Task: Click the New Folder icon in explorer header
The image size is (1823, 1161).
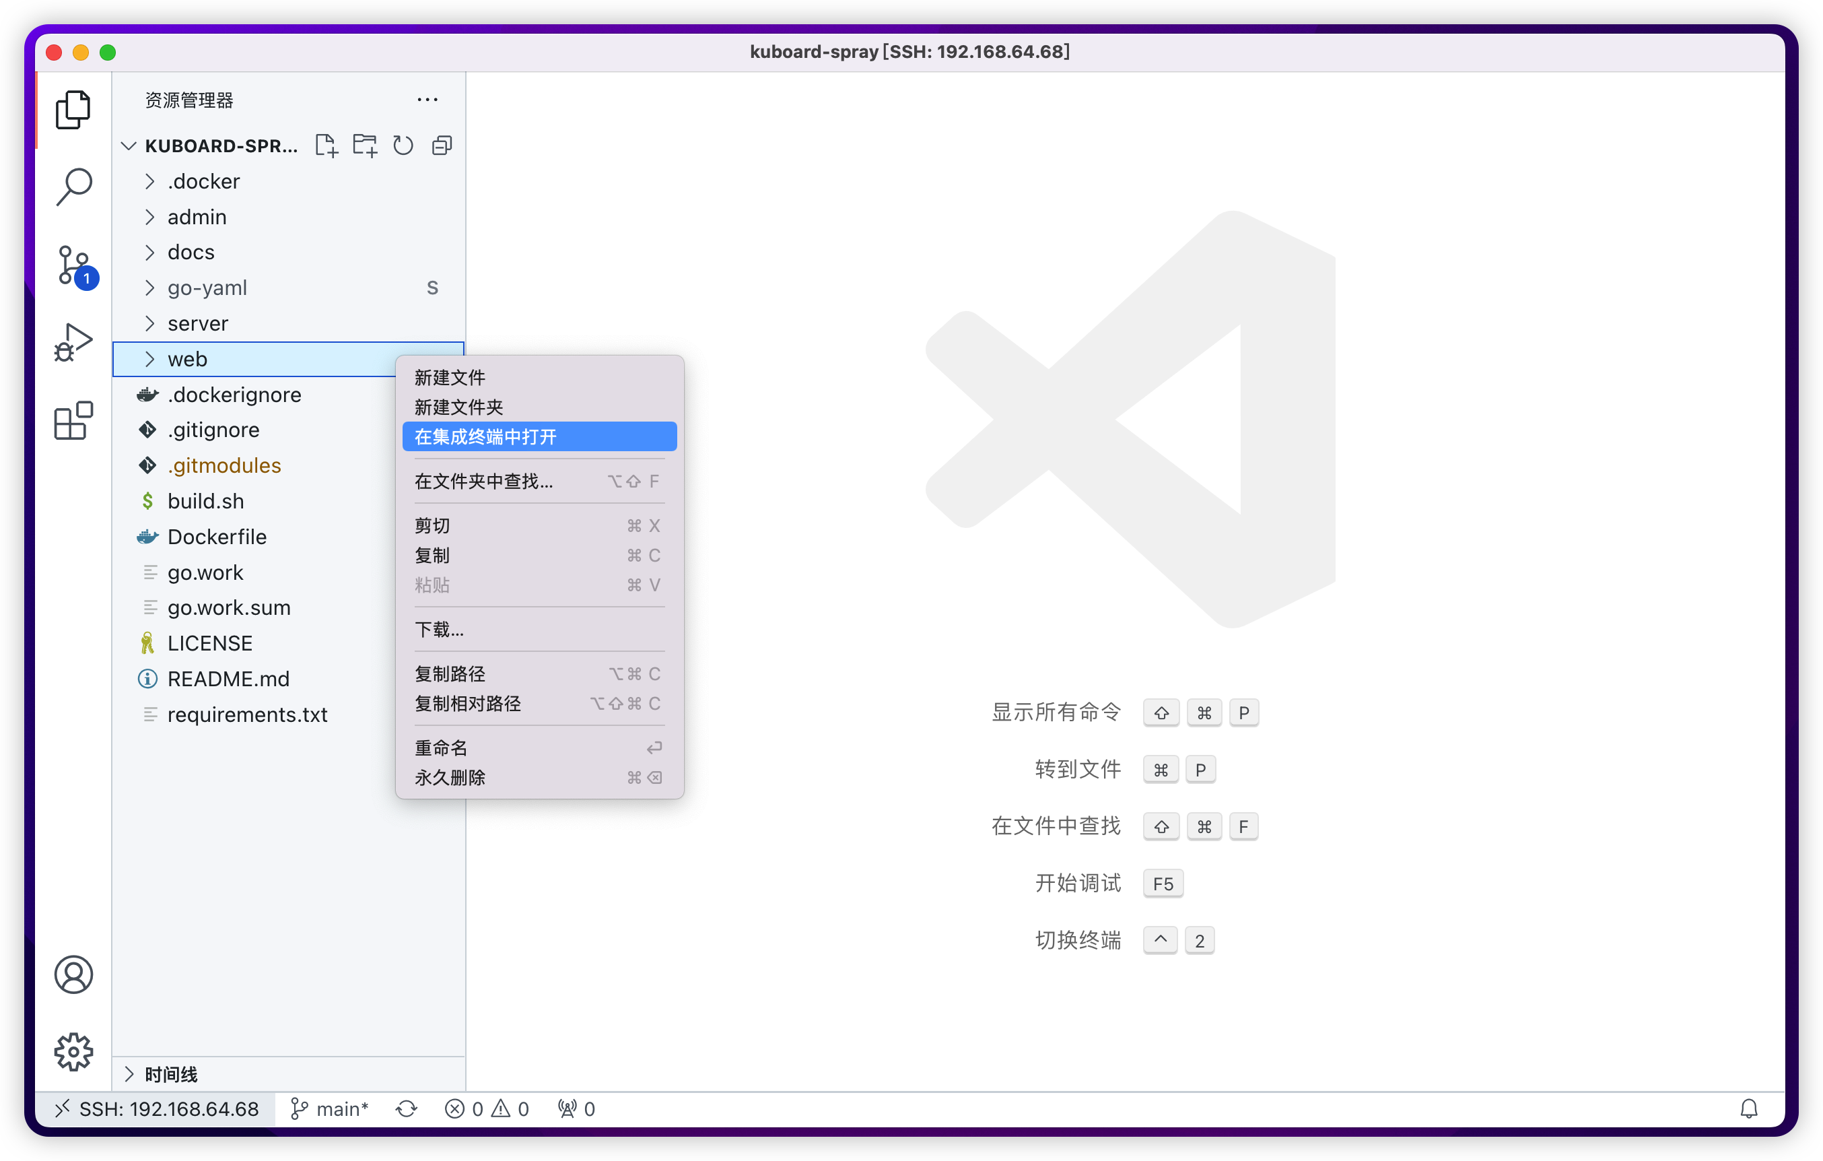Action: 365,145
